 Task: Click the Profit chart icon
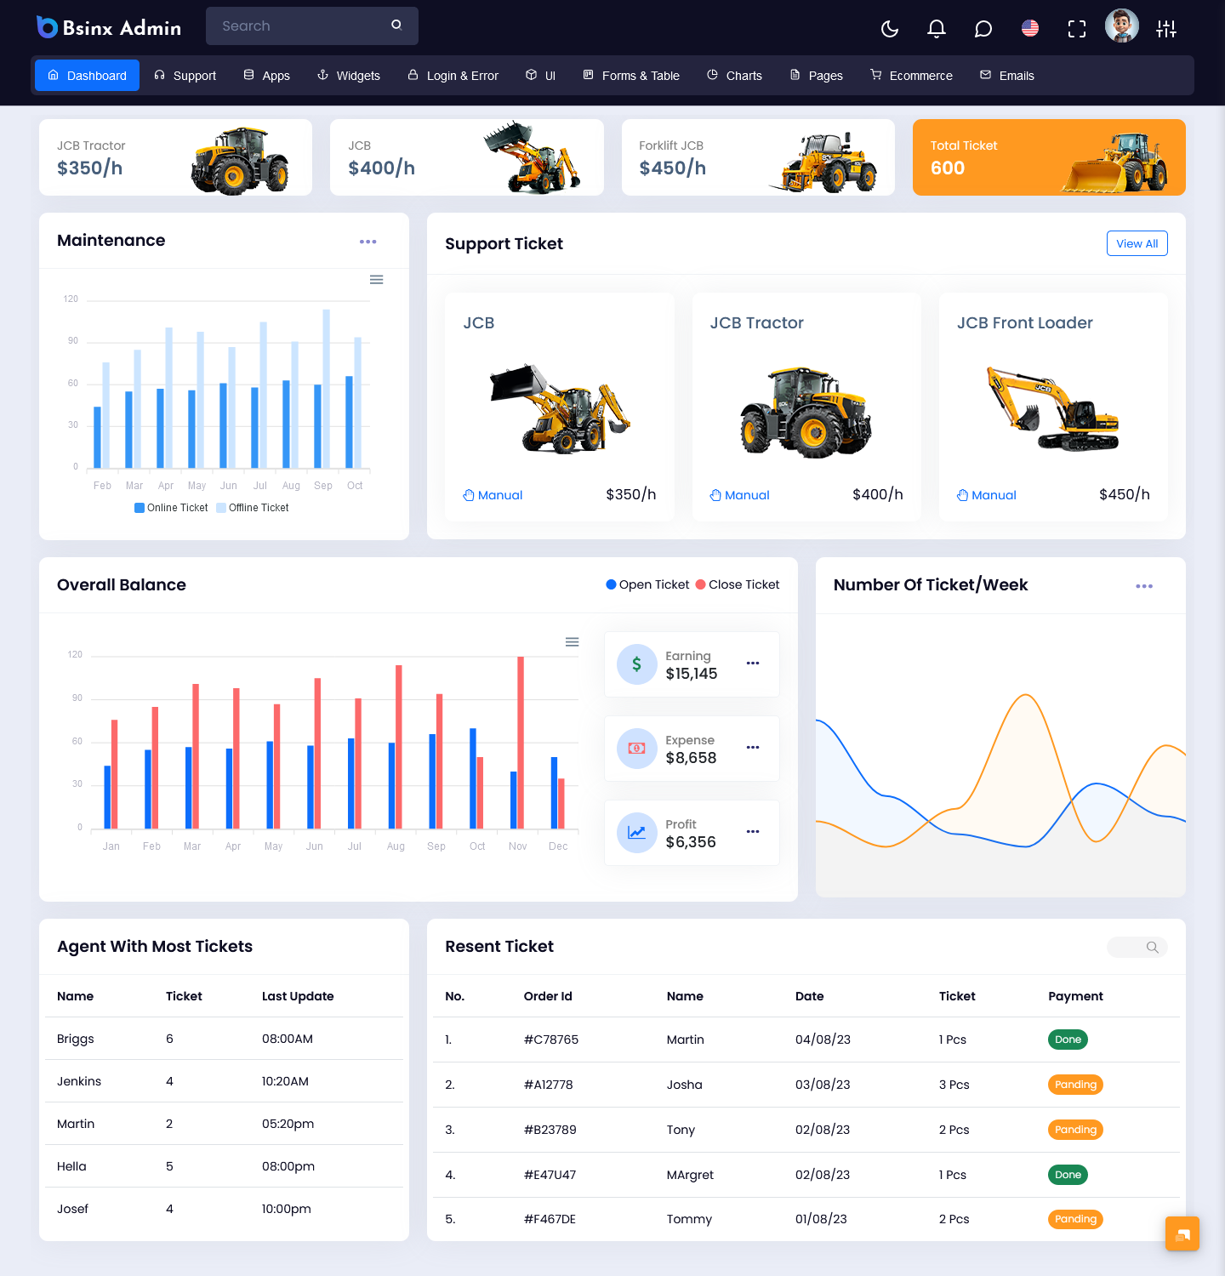(637, 833)
